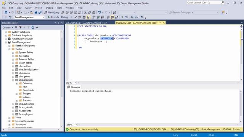
Task: Expand the System Databases node
Action: click(x=6, y=32)
